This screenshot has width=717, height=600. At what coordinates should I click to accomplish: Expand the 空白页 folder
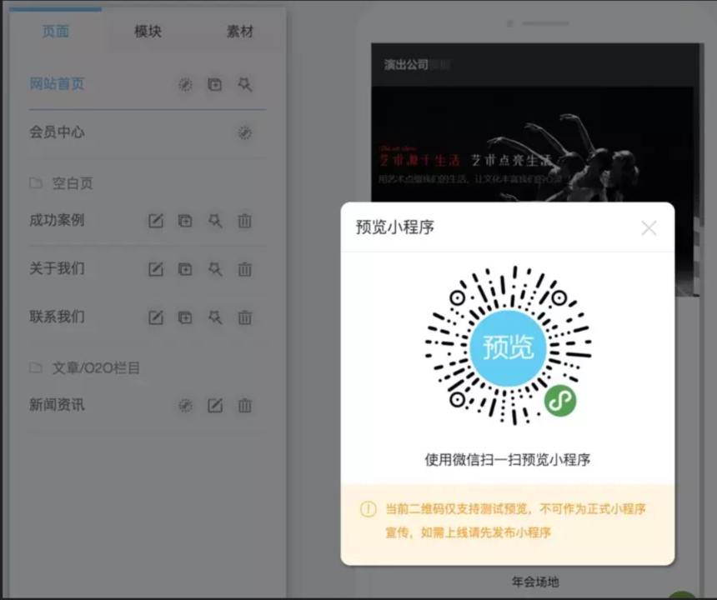click(61, 183)
